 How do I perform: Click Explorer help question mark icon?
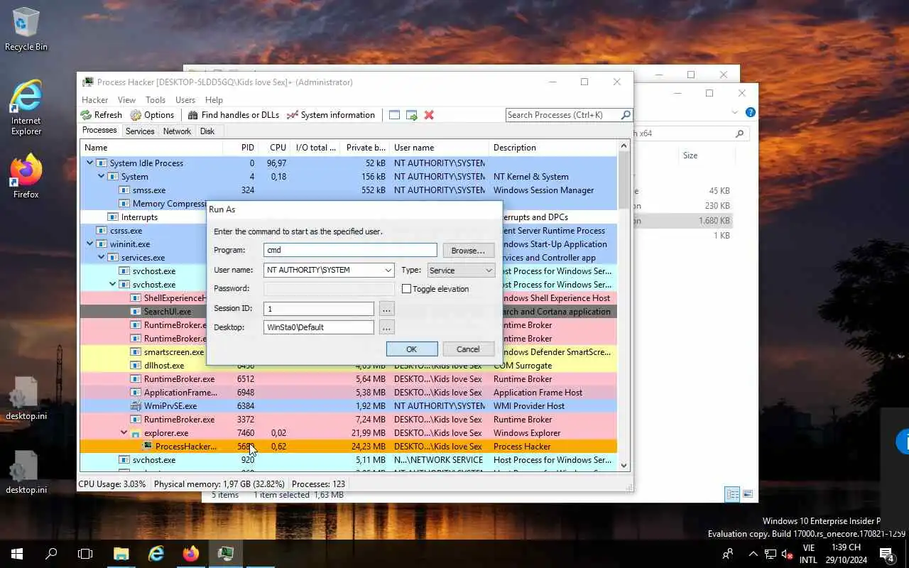click(751, 112)
